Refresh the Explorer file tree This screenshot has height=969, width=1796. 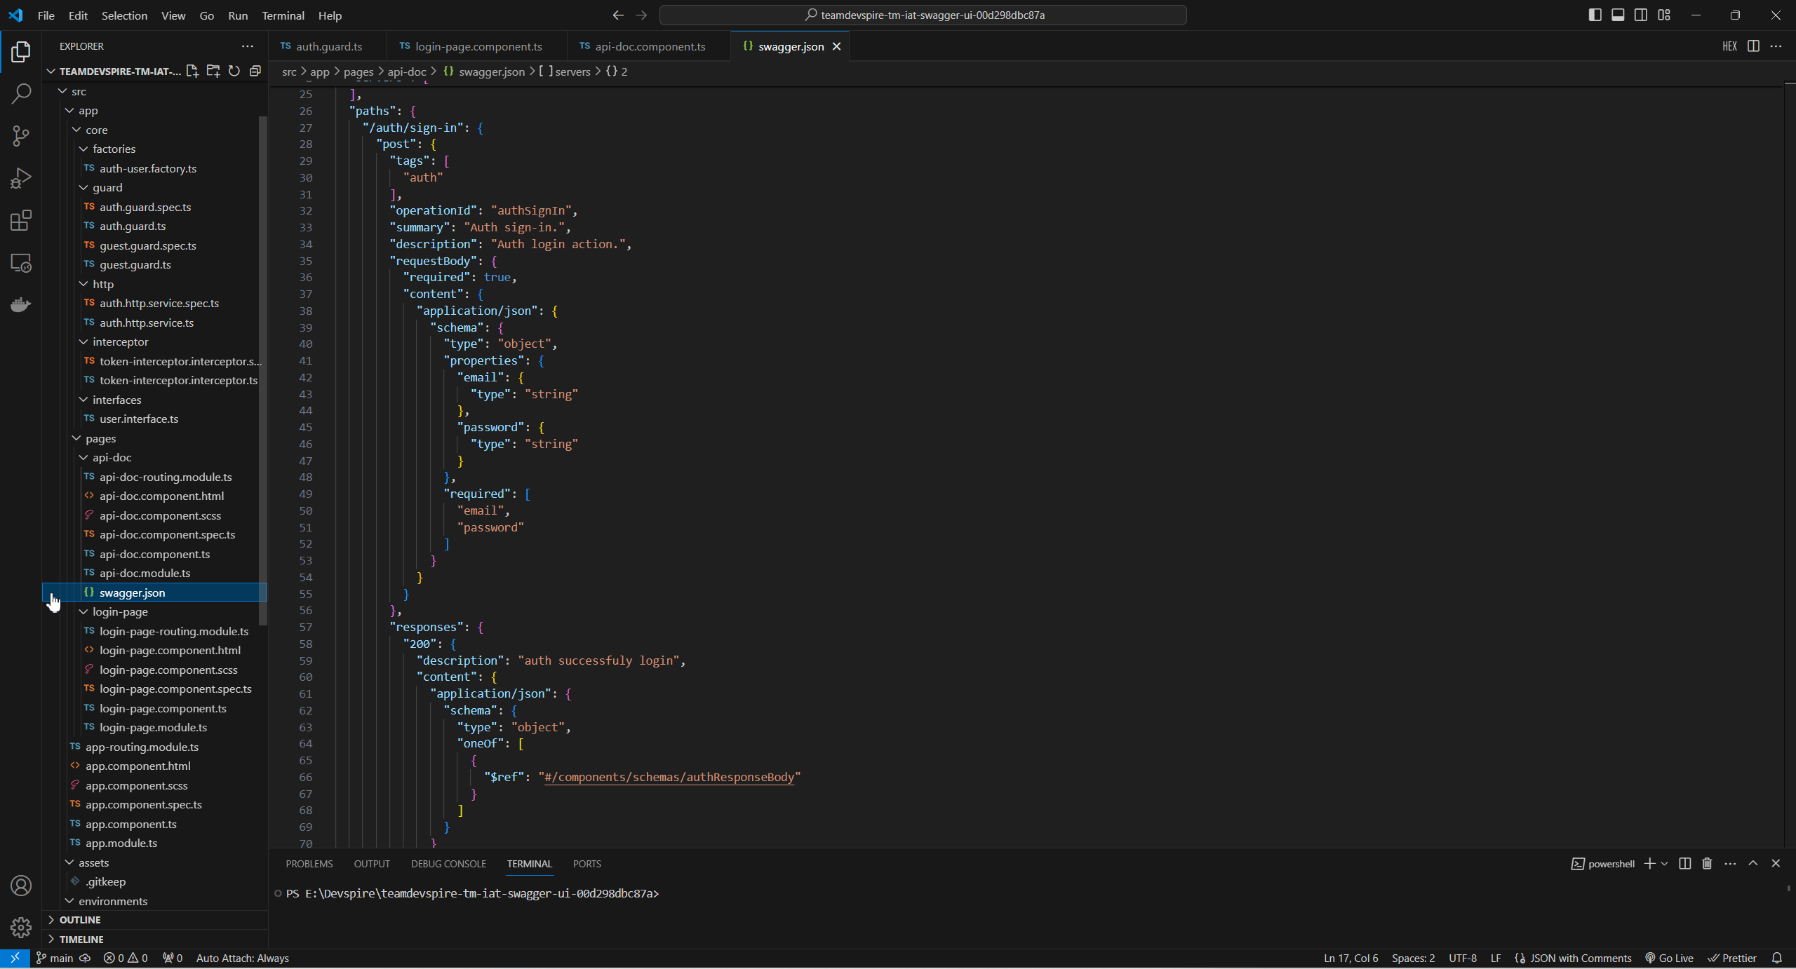(x=234, y=71)
